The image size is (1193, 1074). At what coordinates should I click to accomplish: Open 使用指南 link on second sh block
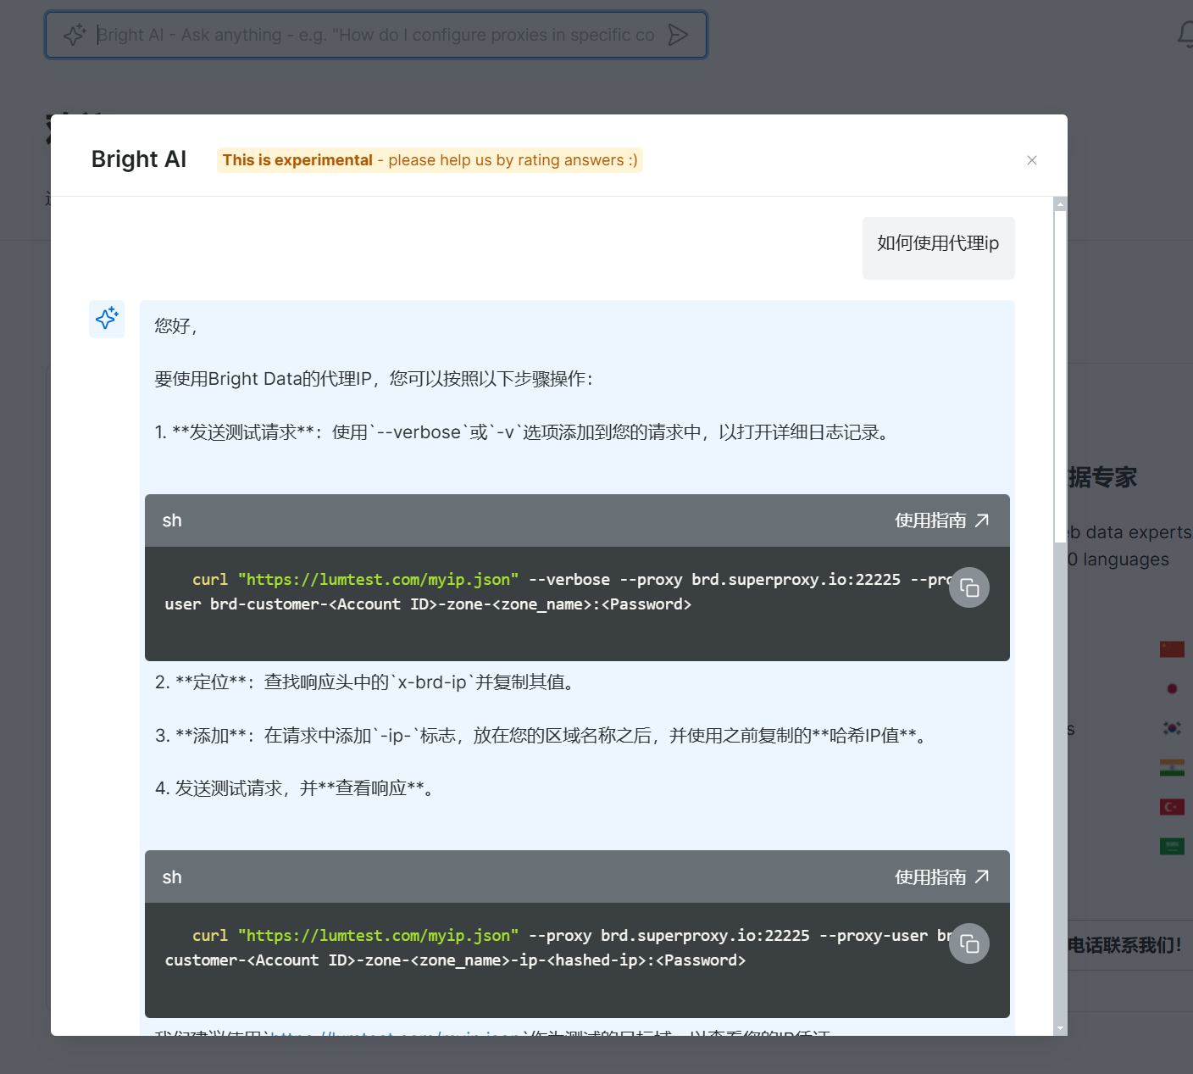(942, 877)
